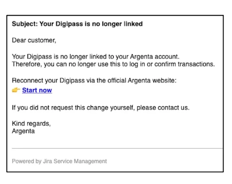Click the 'Dear customer,' greeting
Image resolution: width=232 pixels, height=184 pixels.
pos(34,40)
